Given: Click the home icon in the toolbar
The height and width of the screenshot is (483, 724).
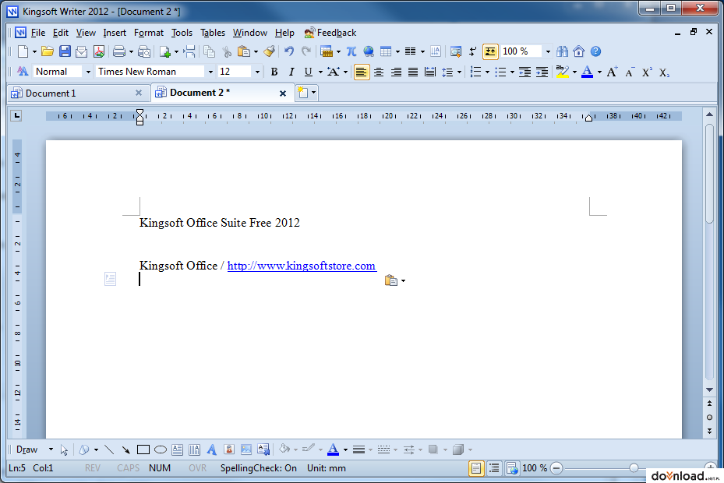Looking at the screenshot, I should (x=578, y=51).
